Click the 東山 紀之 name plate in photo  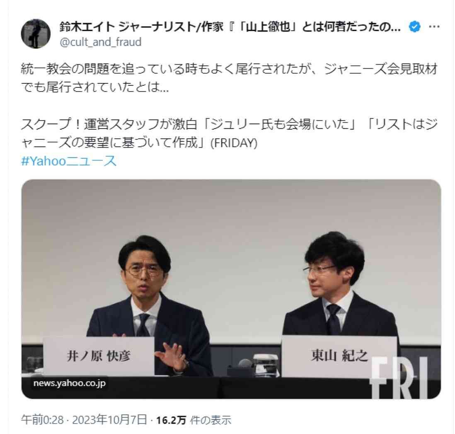(x=339, y=356)
